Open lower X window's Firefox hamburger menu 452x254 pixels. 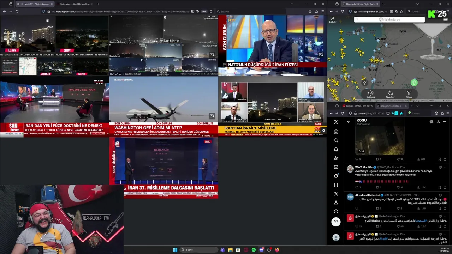[x=448, y=113]
